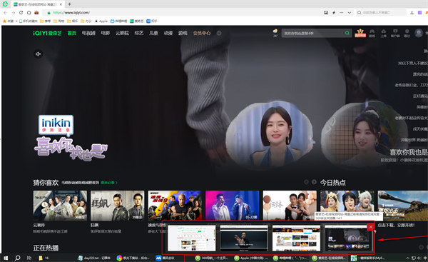Open the 电视剧 navigation tab
The height and width of the screenshot is (262, 428).
coord(88,33)
